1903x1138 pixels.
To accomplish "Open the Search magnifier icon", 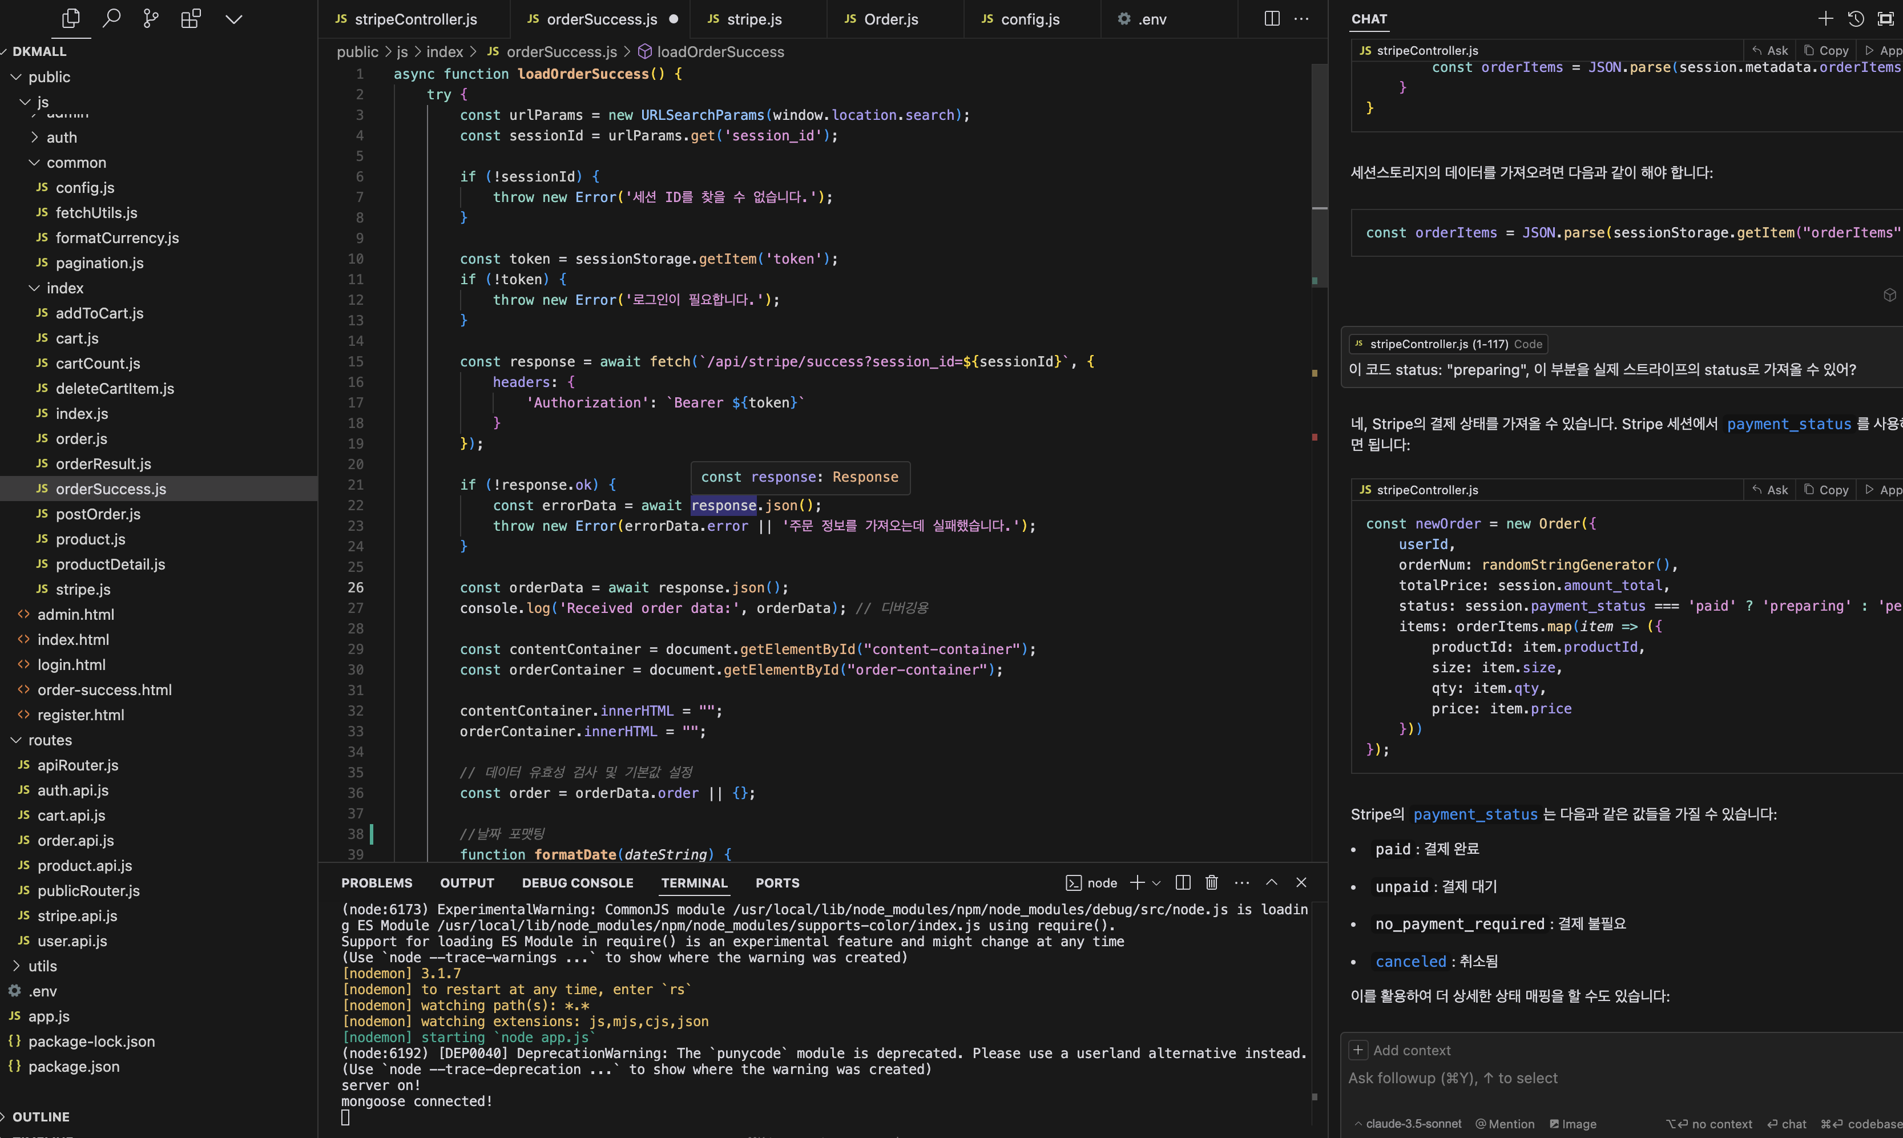I will (111, 18).
